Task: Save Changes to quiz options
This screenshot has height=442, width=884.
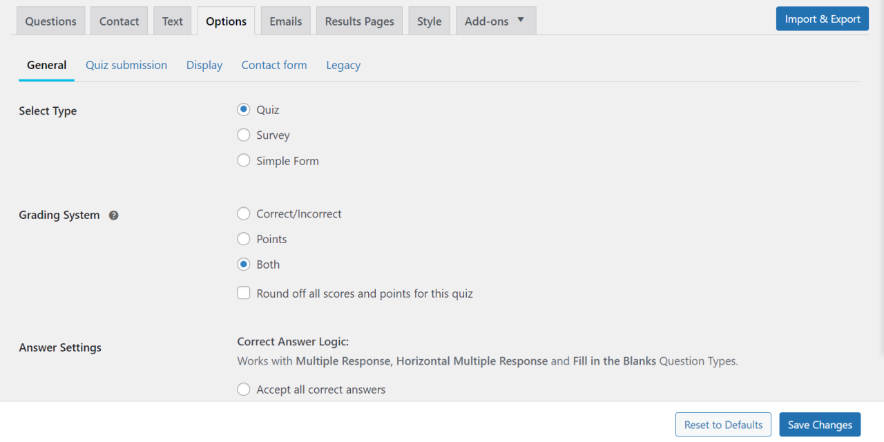Action: click(x=820, y=425)
